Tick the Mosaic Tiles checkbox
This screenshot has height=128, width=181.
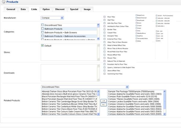point(104,58)
